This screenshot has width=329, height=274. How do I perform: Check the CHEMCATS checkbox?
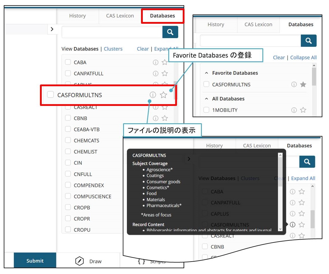(68, 140)
